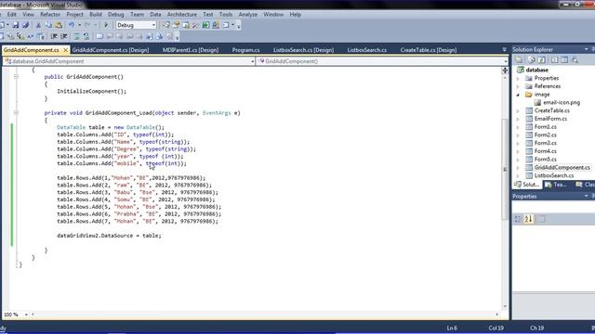Open the Architecture menu

click(182, 15)
